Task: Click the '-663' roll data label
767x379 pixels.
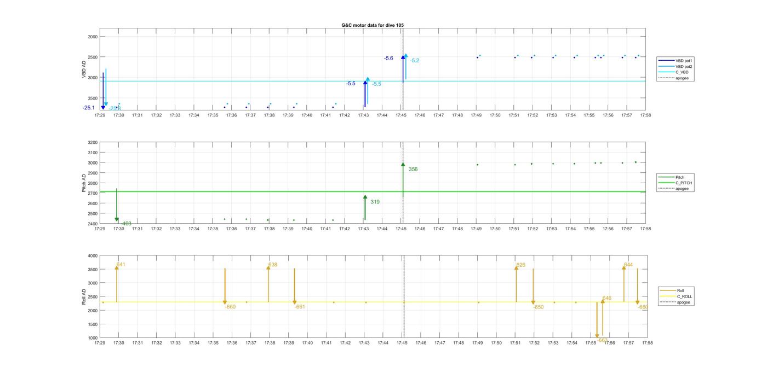Action: point(602,340)
